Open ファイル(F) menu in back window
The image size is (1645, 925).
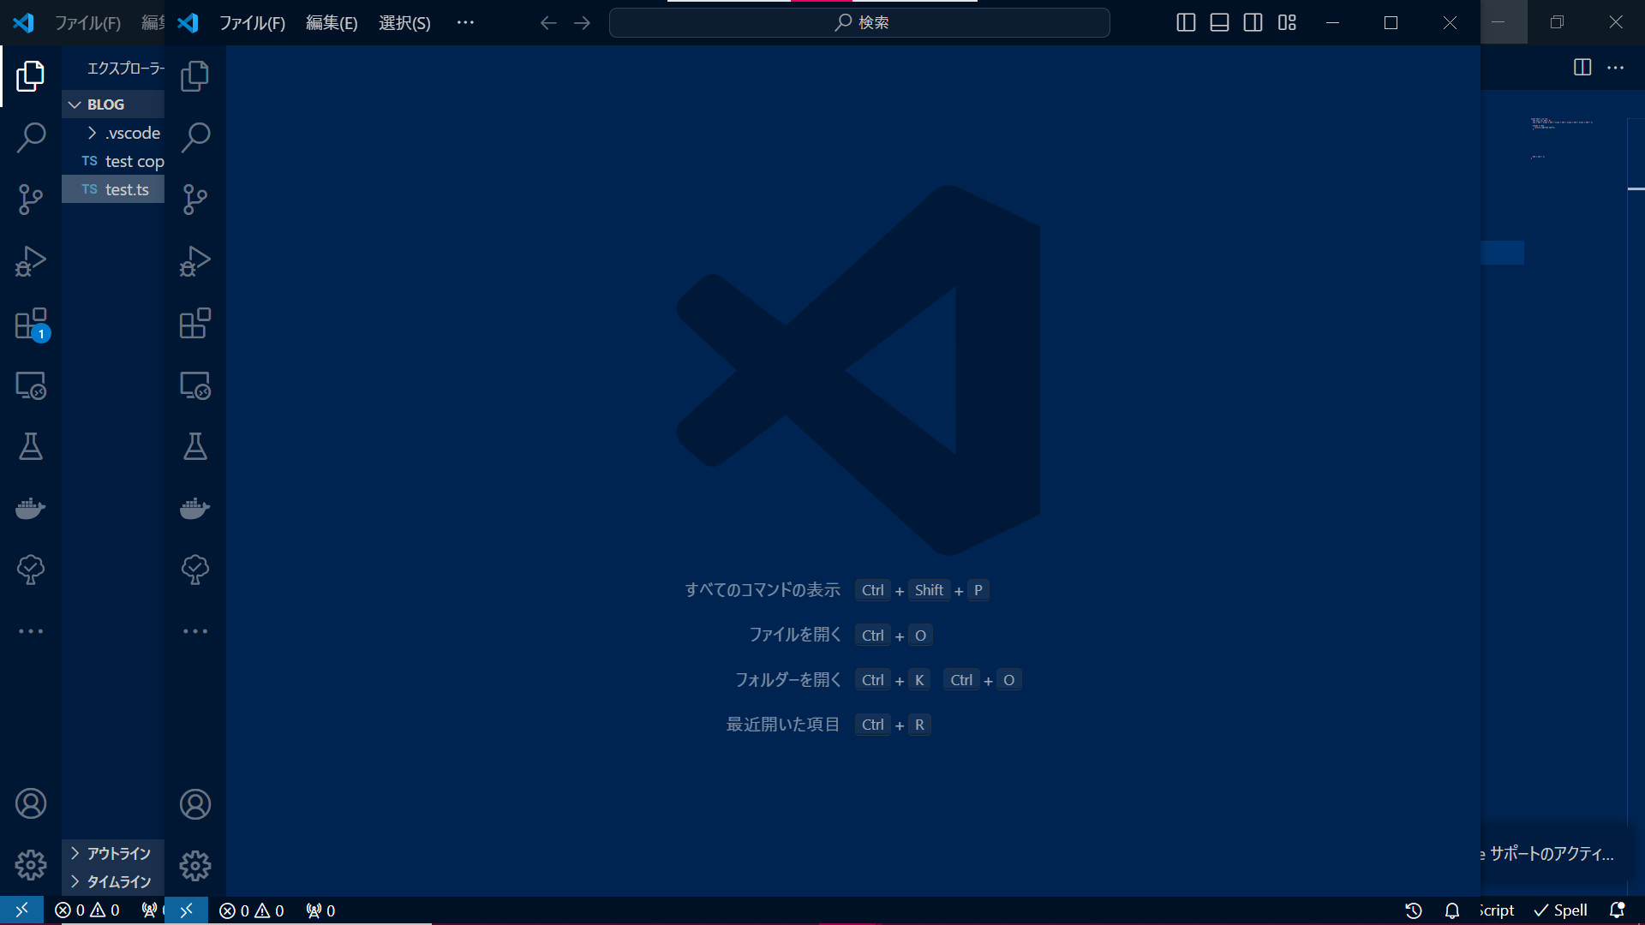point(87,23)
